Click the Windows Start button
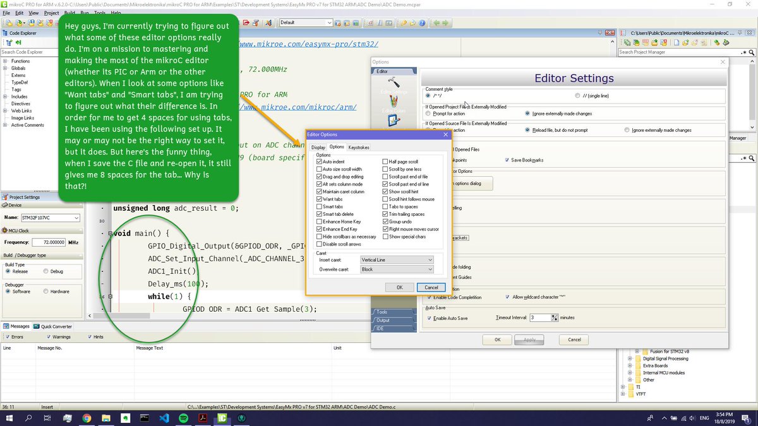Viewport: 758px width, 426px height. tap(9, 418)
